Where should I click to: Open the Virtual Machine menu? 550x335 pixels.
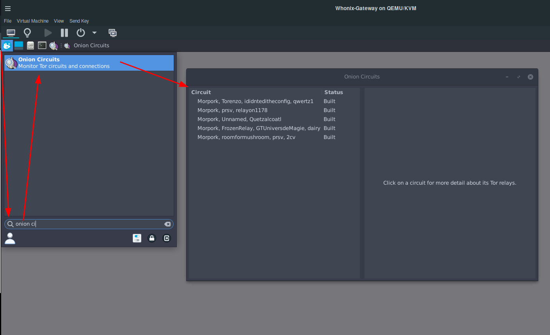coord(33,21)
